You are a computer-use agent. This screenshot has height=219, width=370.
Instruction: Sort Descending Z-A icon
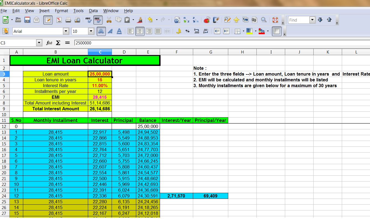pos(195,20)
